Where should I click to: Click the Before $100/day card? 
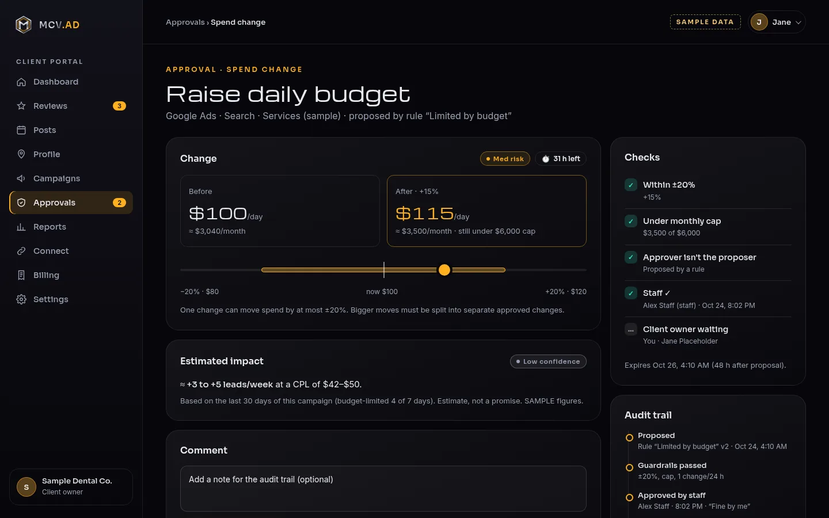pos(280,211)
